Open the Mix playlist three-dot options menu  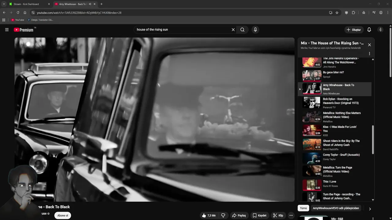pos(369,53)
